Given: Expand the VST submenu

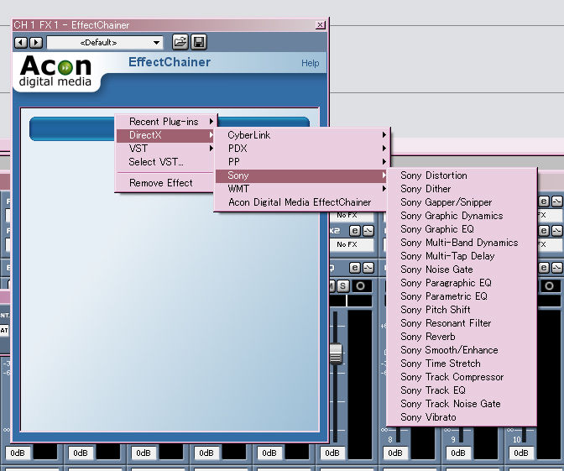Looking at the screenshot, I should pos(166,149).
